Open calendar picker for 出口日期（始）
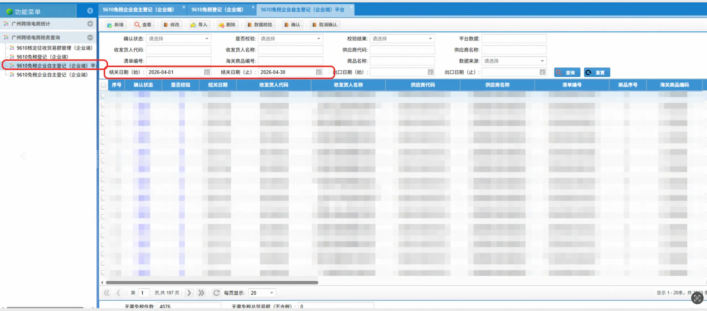Viewport: 707px width, 311px height. tap(431, 72)
